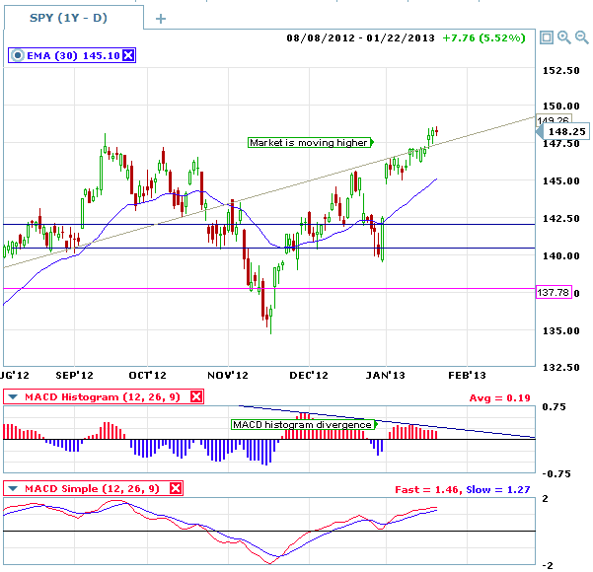This screenshot has width=593, height=572.
Task: Collapse the MACD Simple panel arrow
Action: [13, 488]
